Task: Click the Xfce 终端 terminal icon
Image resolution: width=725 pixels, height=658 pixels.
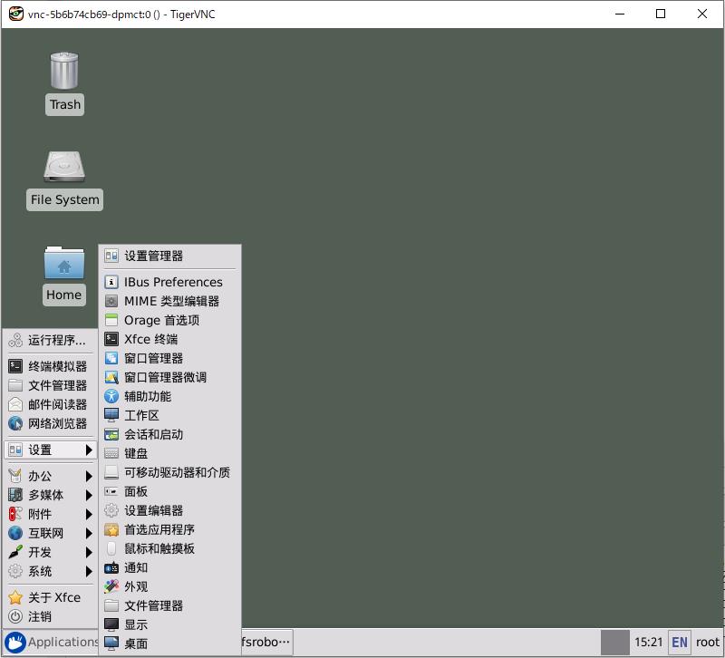Action: click(x=111, y=339)
